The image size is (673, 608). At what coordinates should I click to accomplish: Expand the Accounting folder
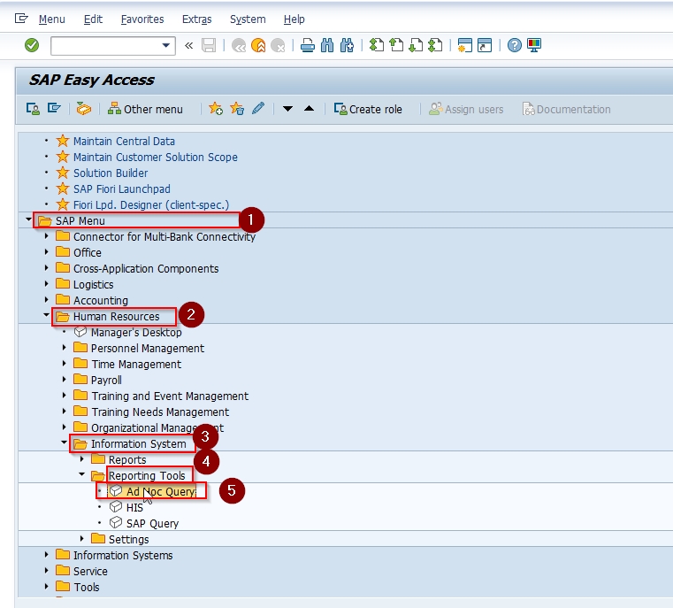click(46, 300)
